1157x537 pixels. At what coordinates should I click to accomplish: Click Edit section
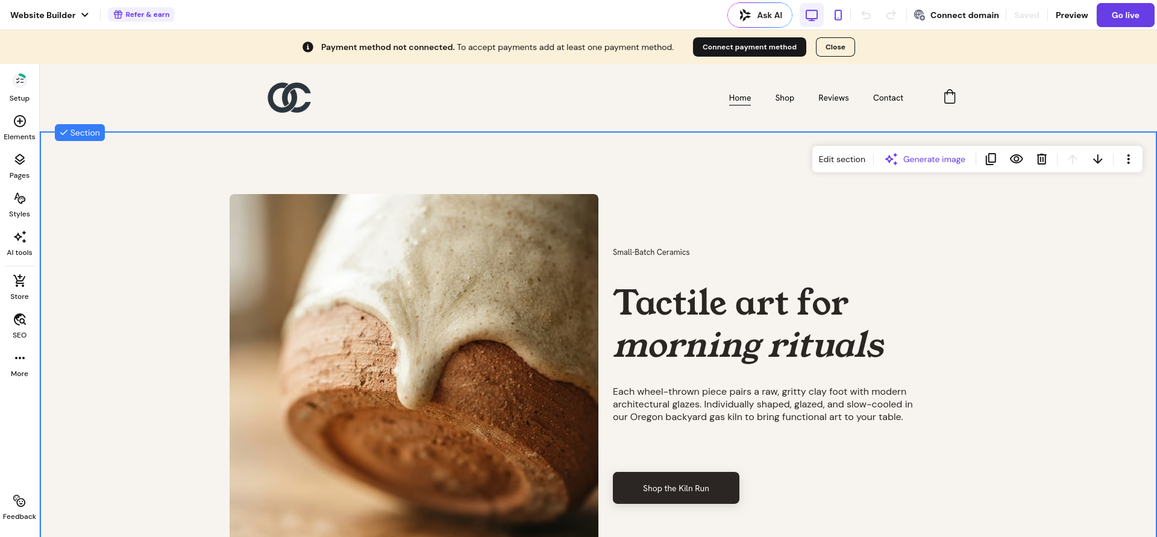[x=842, y=159]
